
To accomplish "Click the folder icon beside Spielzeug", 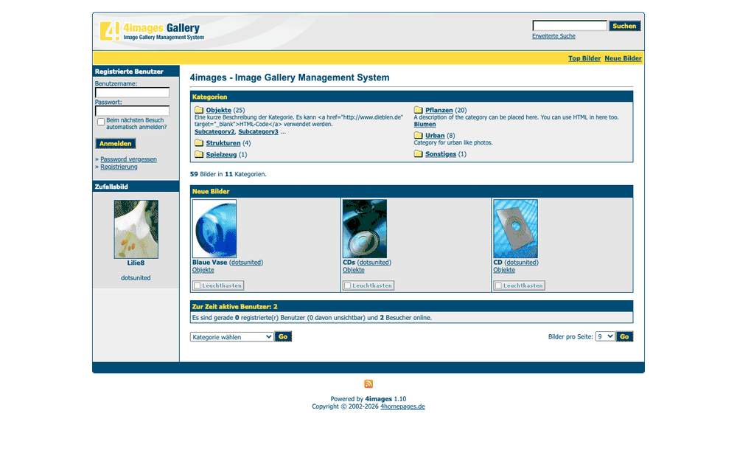I will (199, 154).
